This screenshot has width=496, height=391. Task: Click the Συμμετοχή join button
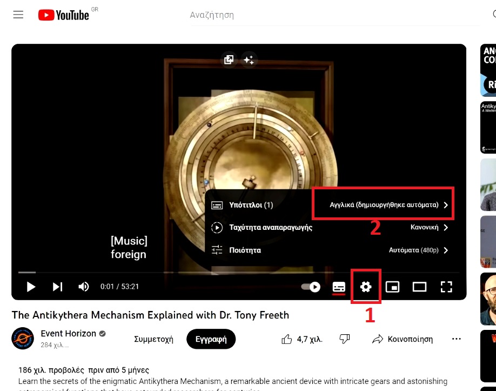153,339
